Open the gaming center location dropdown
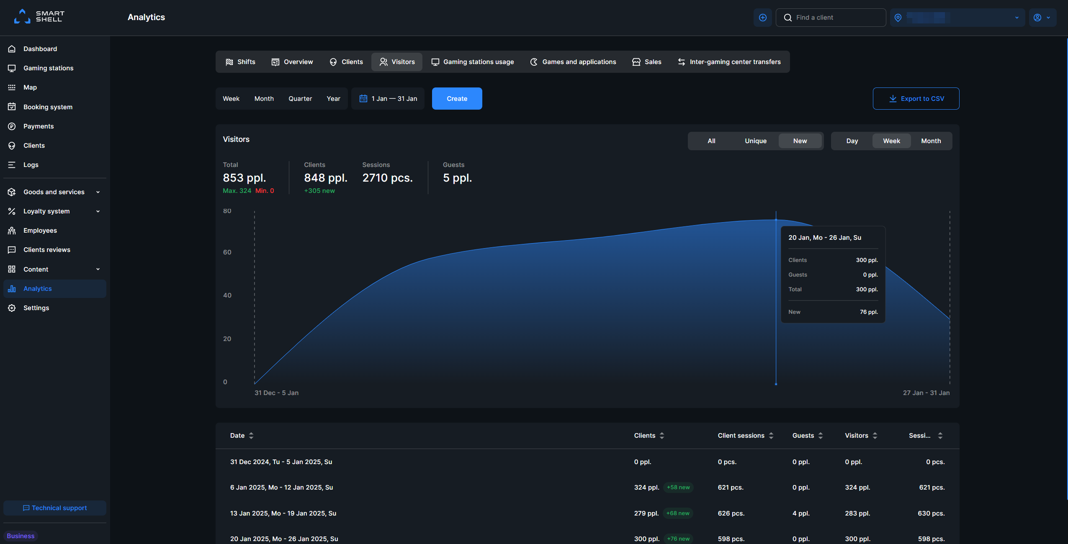 coord(957,18)
